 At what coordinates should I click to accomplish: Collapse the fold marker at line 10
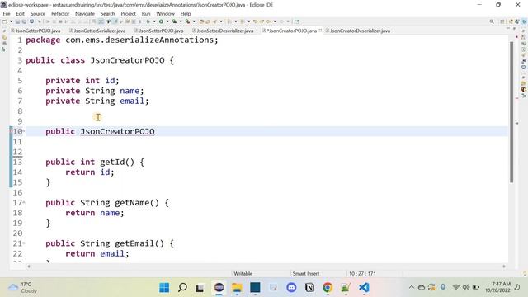(24, 131)
